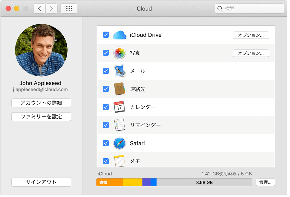Viewport: 290px width, 197px height.
Task: Click the blue storage bar segment
Action: (154, 182)
